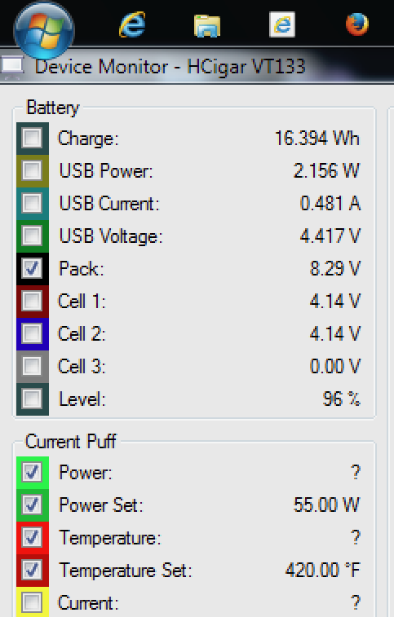Toggle the Cell 1 checkbox
This screenshot has width=394, height=617.
point(32,302)
